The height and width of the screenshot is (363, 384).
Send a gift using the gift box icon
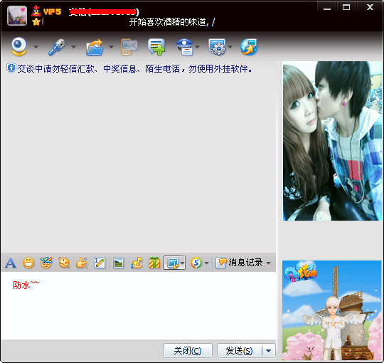pyautogui.click(x=154, y=263)
